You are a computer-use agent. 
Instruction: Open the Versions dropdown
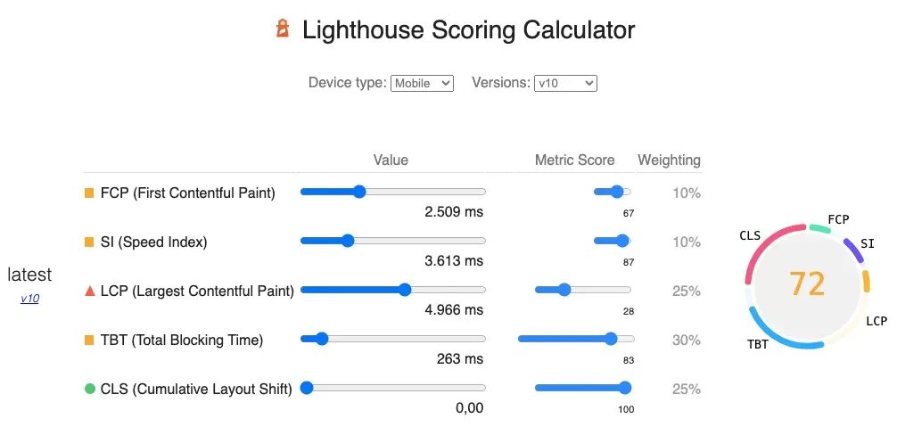pos(565,83)
